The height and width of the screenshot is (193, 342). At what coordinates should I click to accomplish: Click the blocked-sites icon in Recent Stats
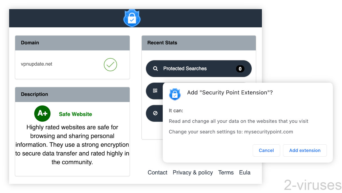point(155,113)
